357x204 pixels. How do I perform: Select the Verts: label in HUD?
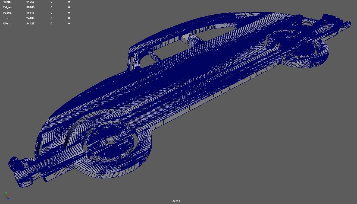pos(7,2)
